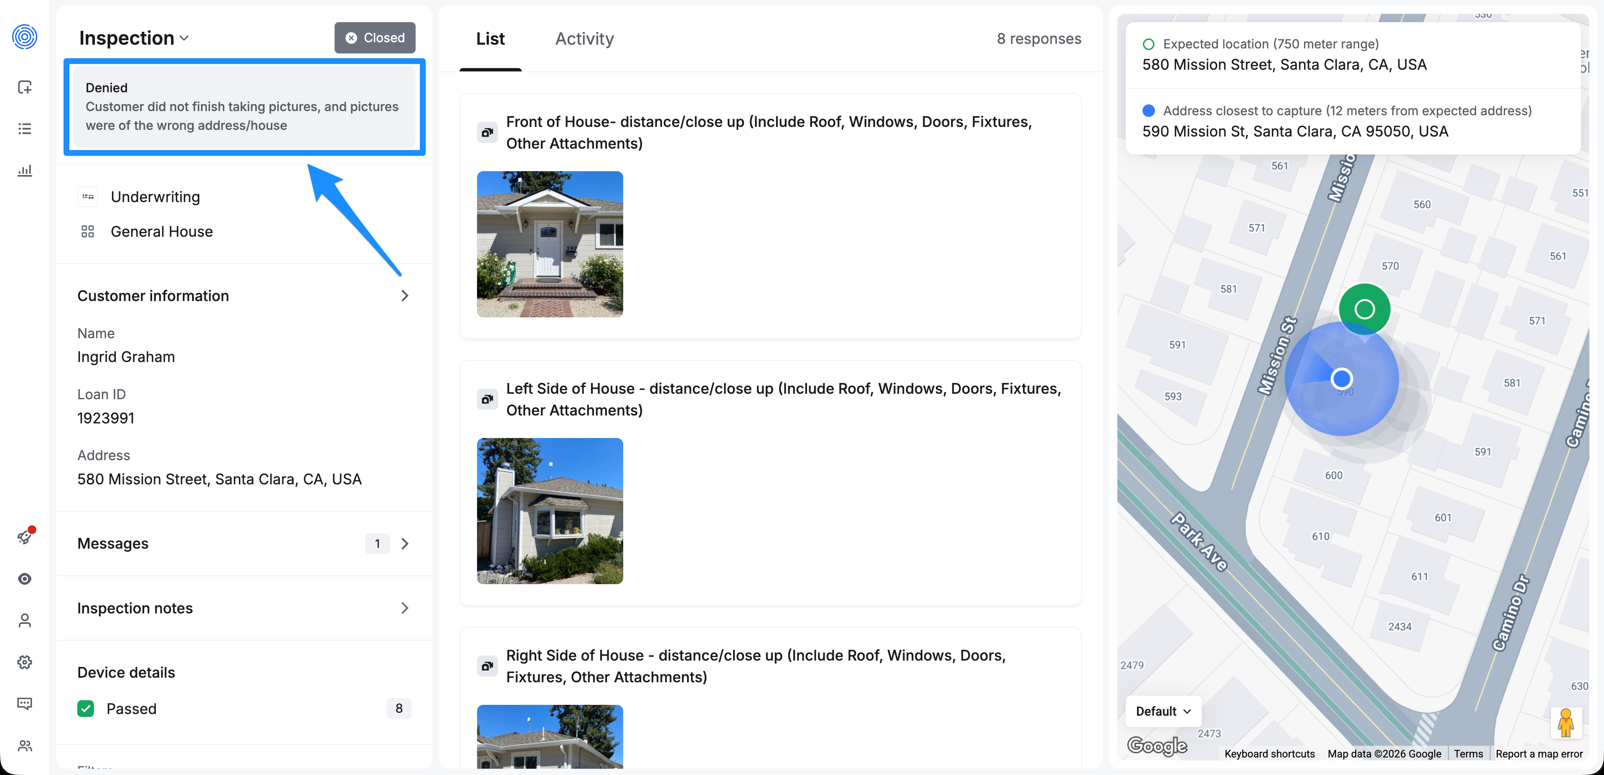Click closest capture address 590 Mission St
This screenshot has width=1604, height=775.
[x=1295, y=132]
